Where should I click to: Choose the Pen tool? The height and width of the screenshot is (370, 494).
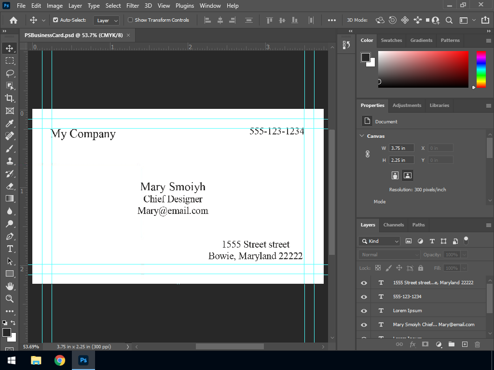click(x=9, y=237)
